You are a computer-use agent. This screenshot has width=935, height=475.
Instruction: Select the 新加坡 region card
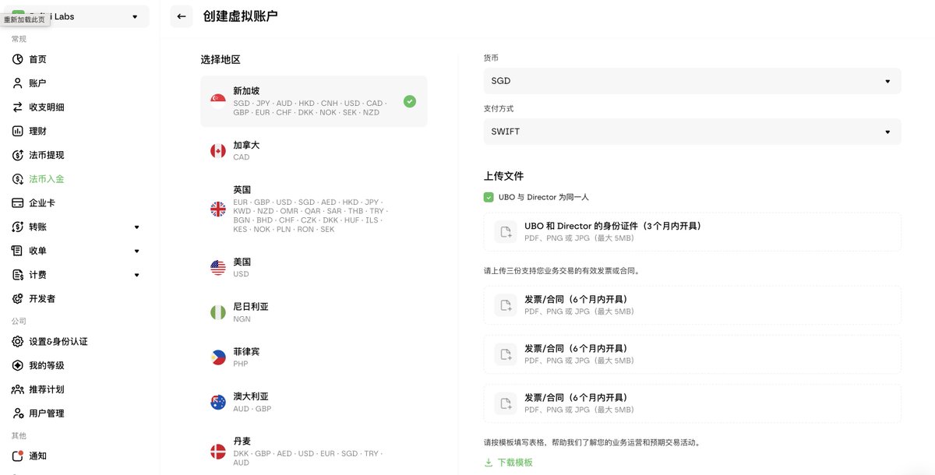(314, 101)
